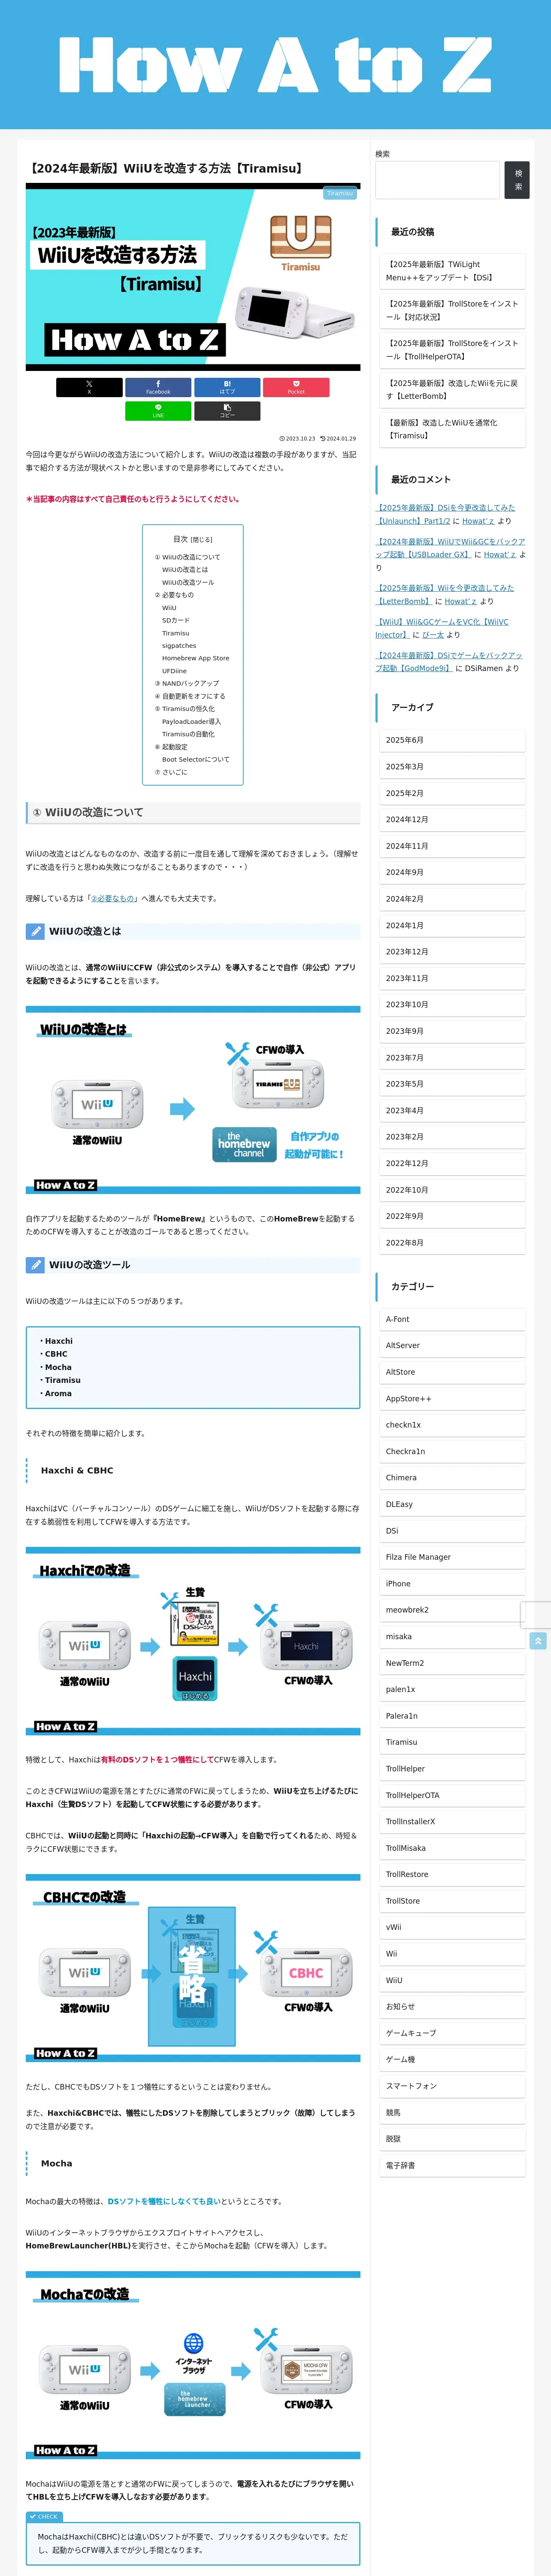
Task: Save the article to Pocket
Action: tap(296, 387)
